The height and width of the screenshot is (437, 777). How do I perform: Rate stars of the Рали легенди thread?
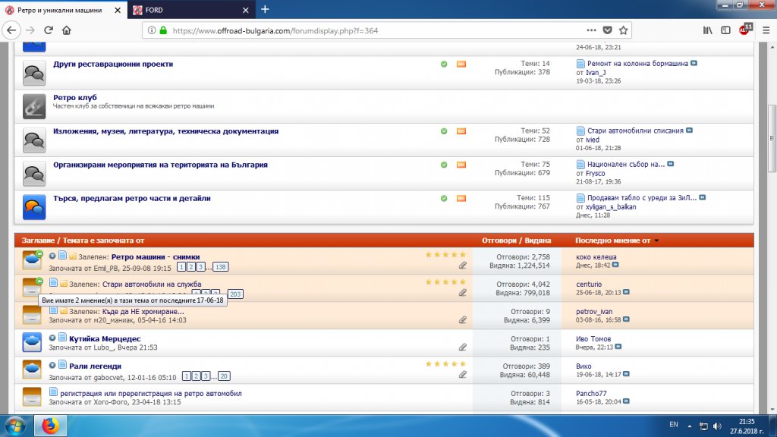(445, 364)
